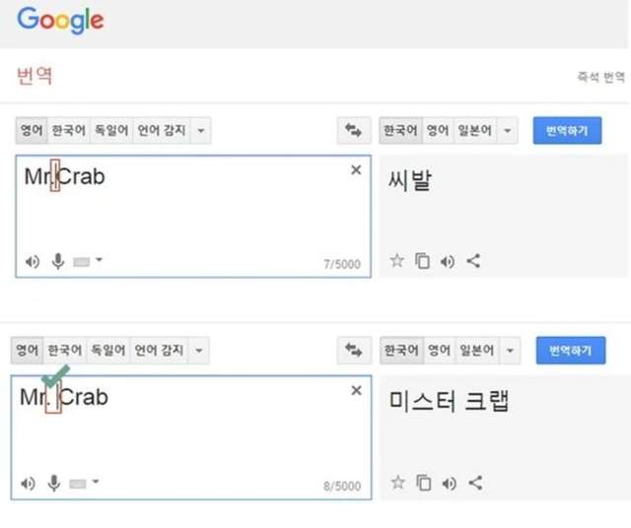Enable 언어 감지 in bottom translator

160,350
